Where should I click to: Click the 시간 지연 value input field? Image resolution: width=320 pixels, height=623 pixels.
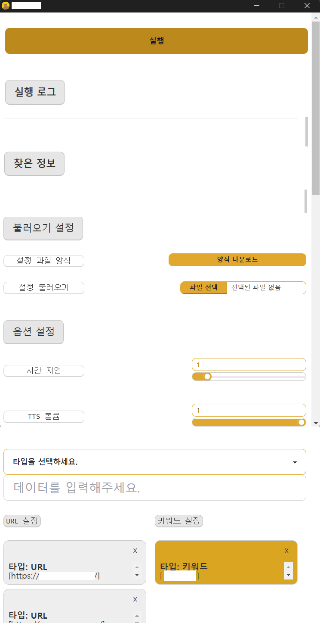pyautogui.click(x=249, y=364)
